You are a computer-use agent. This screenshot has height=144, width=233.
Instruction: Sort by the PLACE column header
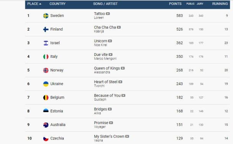(34, 4)
